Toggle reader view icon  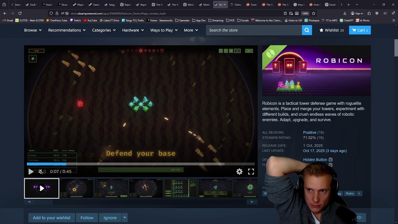[x=285, y=13]
